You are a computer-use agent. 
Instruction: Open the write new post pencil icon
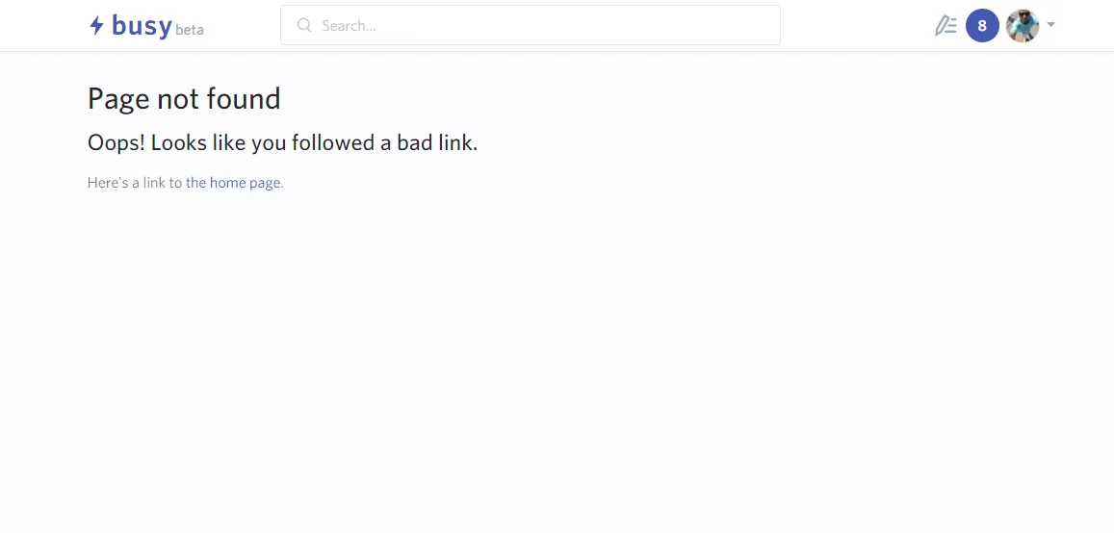pos(946,26)
